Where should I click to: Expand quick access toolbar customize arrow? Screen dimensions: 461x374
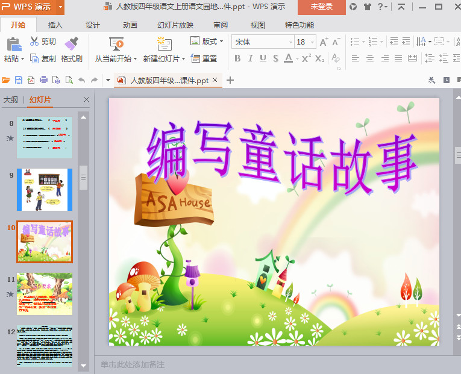(x=108, y=80)
